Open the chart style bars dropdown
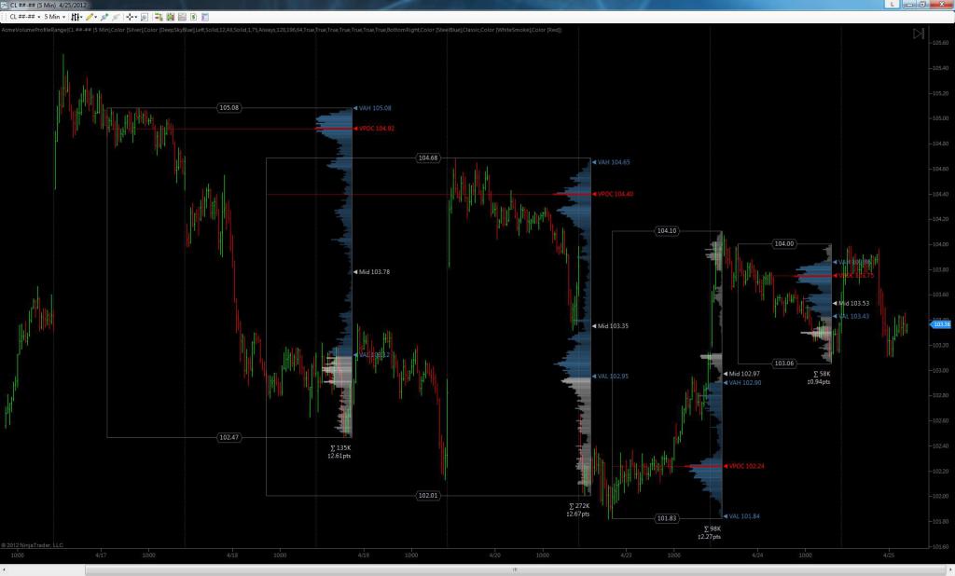Image resolution: width=955 pixels, height=576 pixels. click(76, 17)
